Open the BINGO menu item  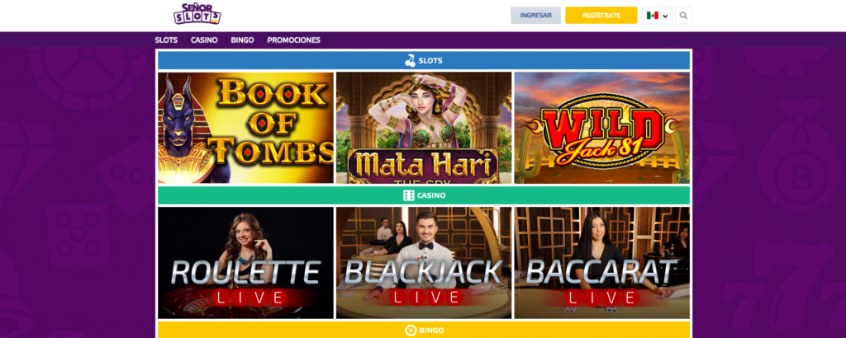242,40
